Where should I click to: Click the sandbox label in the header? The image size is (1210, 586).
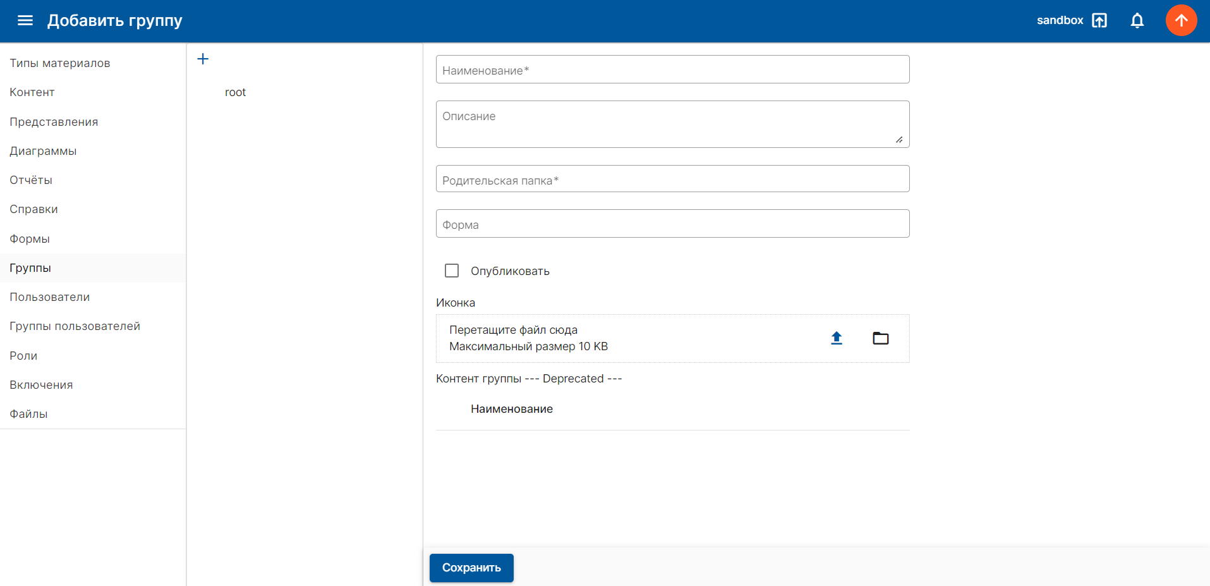pos(1060,20)
